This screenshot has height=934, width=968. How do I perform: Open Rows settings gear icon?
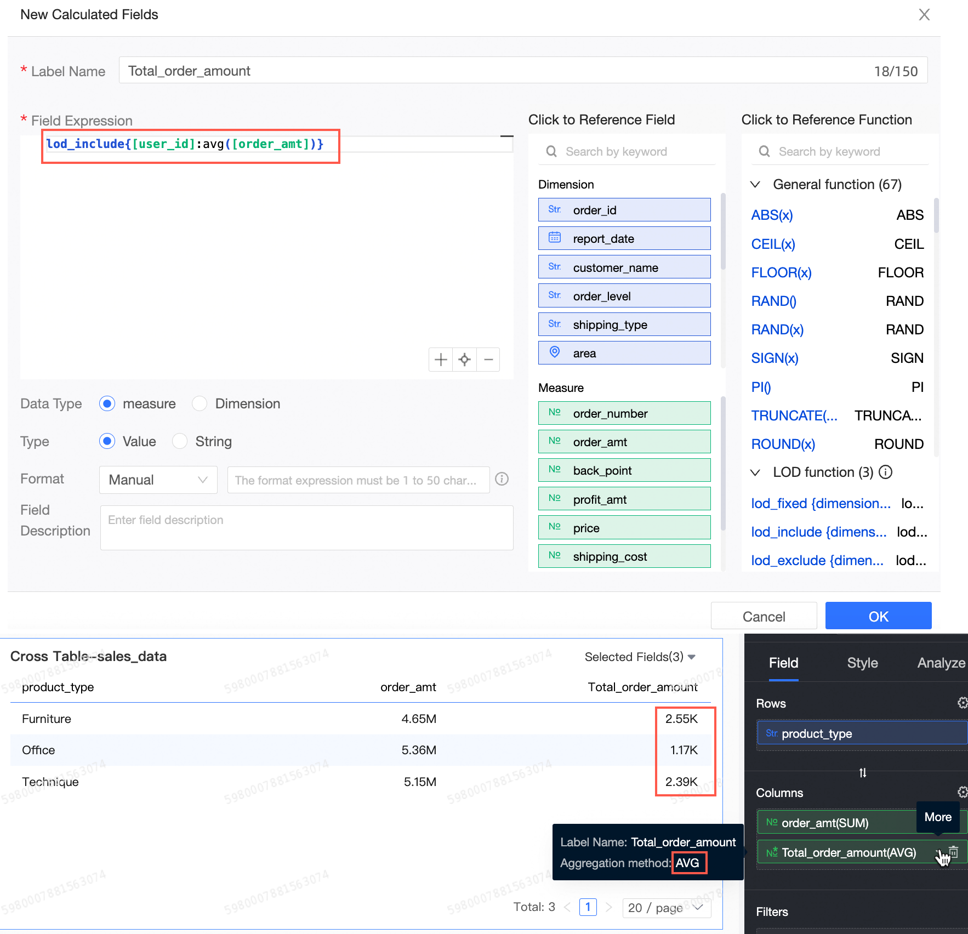coord(963,703)
